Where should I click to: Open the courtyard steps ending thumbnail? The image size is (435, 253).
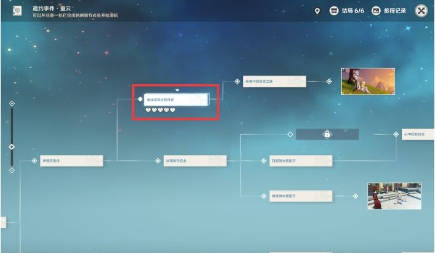tap(394, 196)
